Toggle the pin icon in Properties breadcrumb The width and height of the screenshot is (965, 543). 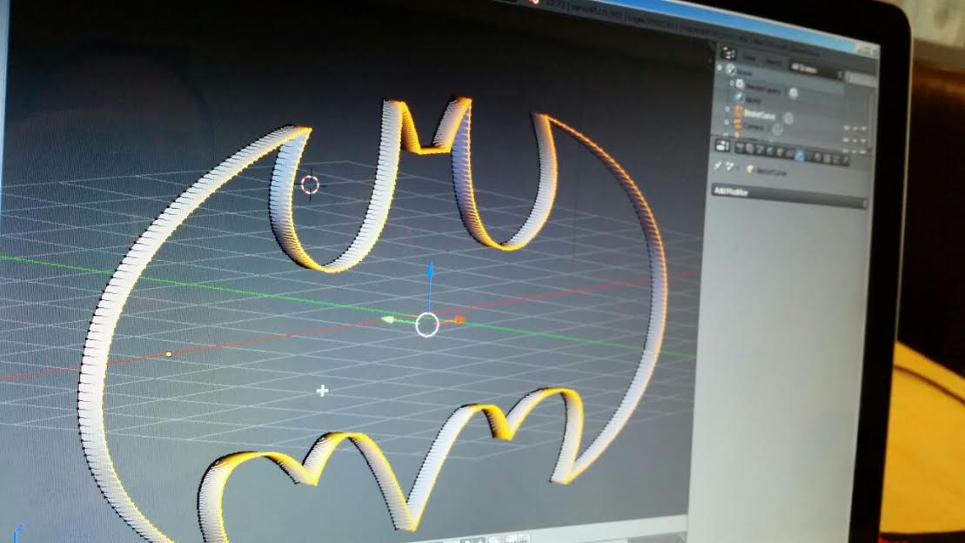[x=718, y=165]
